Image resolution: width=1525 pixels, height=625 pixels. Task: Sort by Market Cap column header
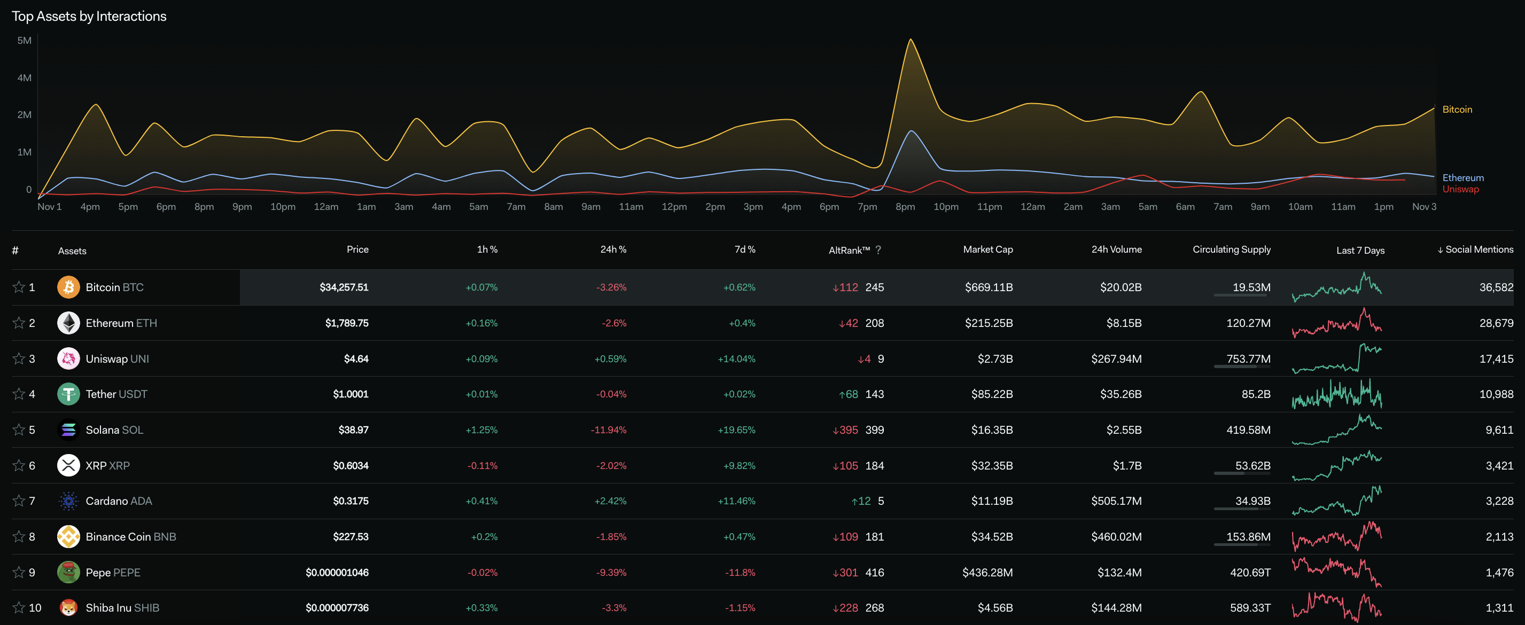point(987,250)
